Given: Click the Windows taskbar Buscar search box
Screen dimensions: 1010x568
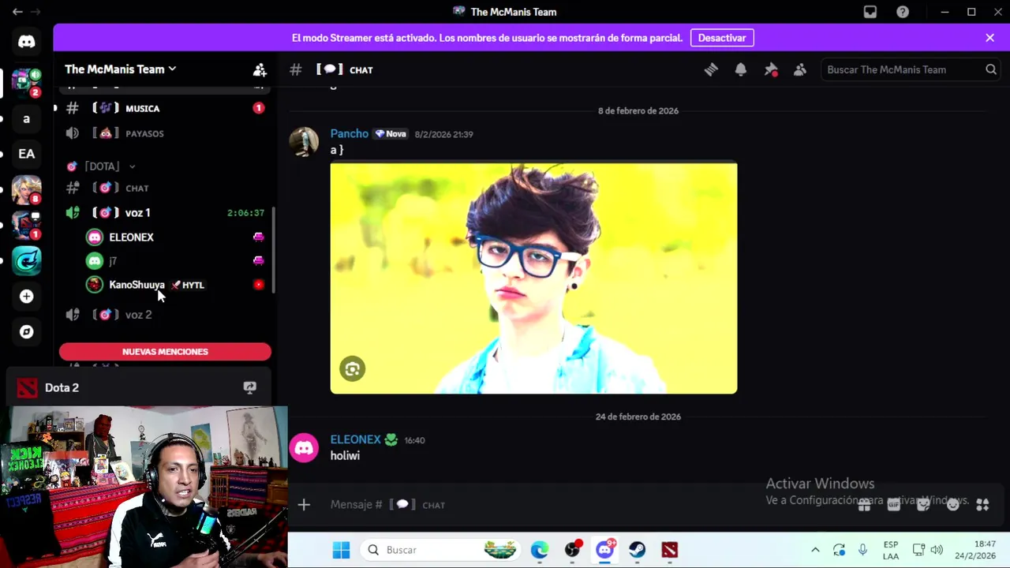Looking at the screenshot, I should coord(441,550).
